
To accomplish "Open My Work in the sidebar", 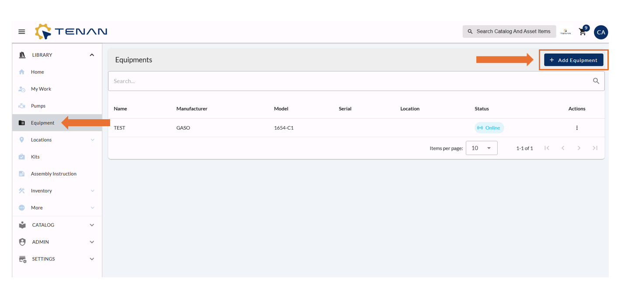I will (x=57, y=89).
